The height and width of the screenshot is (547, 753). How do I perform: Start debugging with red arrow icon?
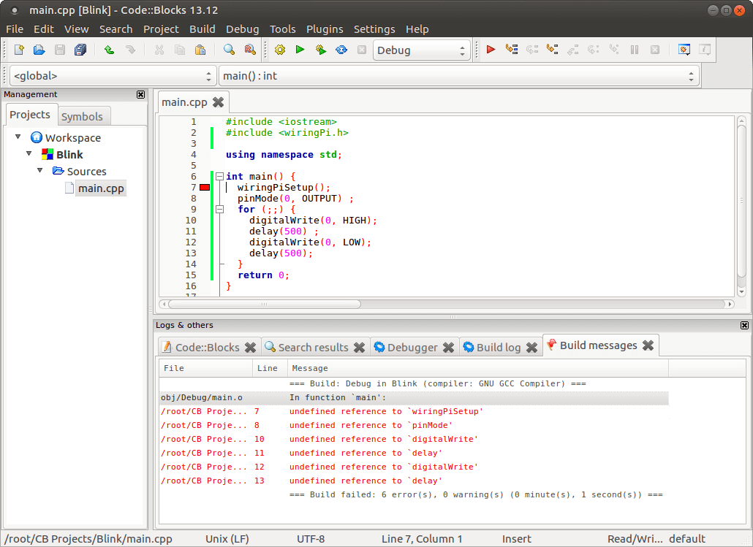(491, 50)
